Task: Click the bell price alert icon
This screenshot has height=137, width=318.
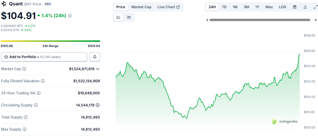Action: (95, 57)
